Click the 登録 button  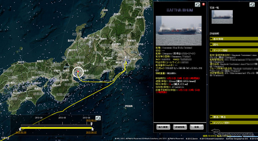point(197,127)
